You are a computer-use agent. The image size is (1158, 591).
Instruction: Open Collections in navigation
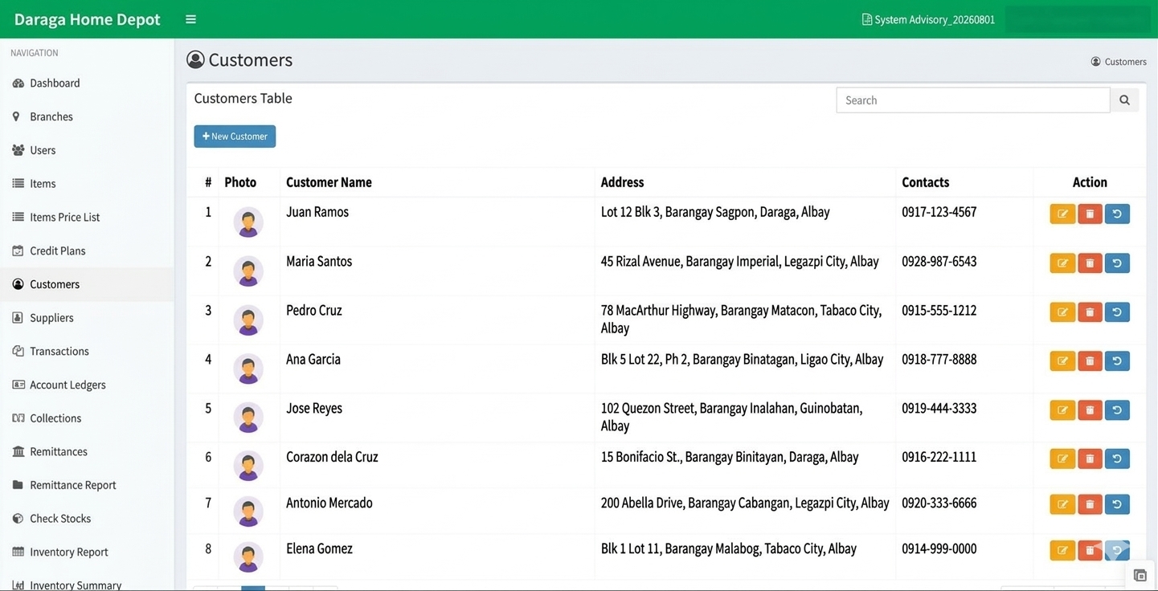(87, 418)
